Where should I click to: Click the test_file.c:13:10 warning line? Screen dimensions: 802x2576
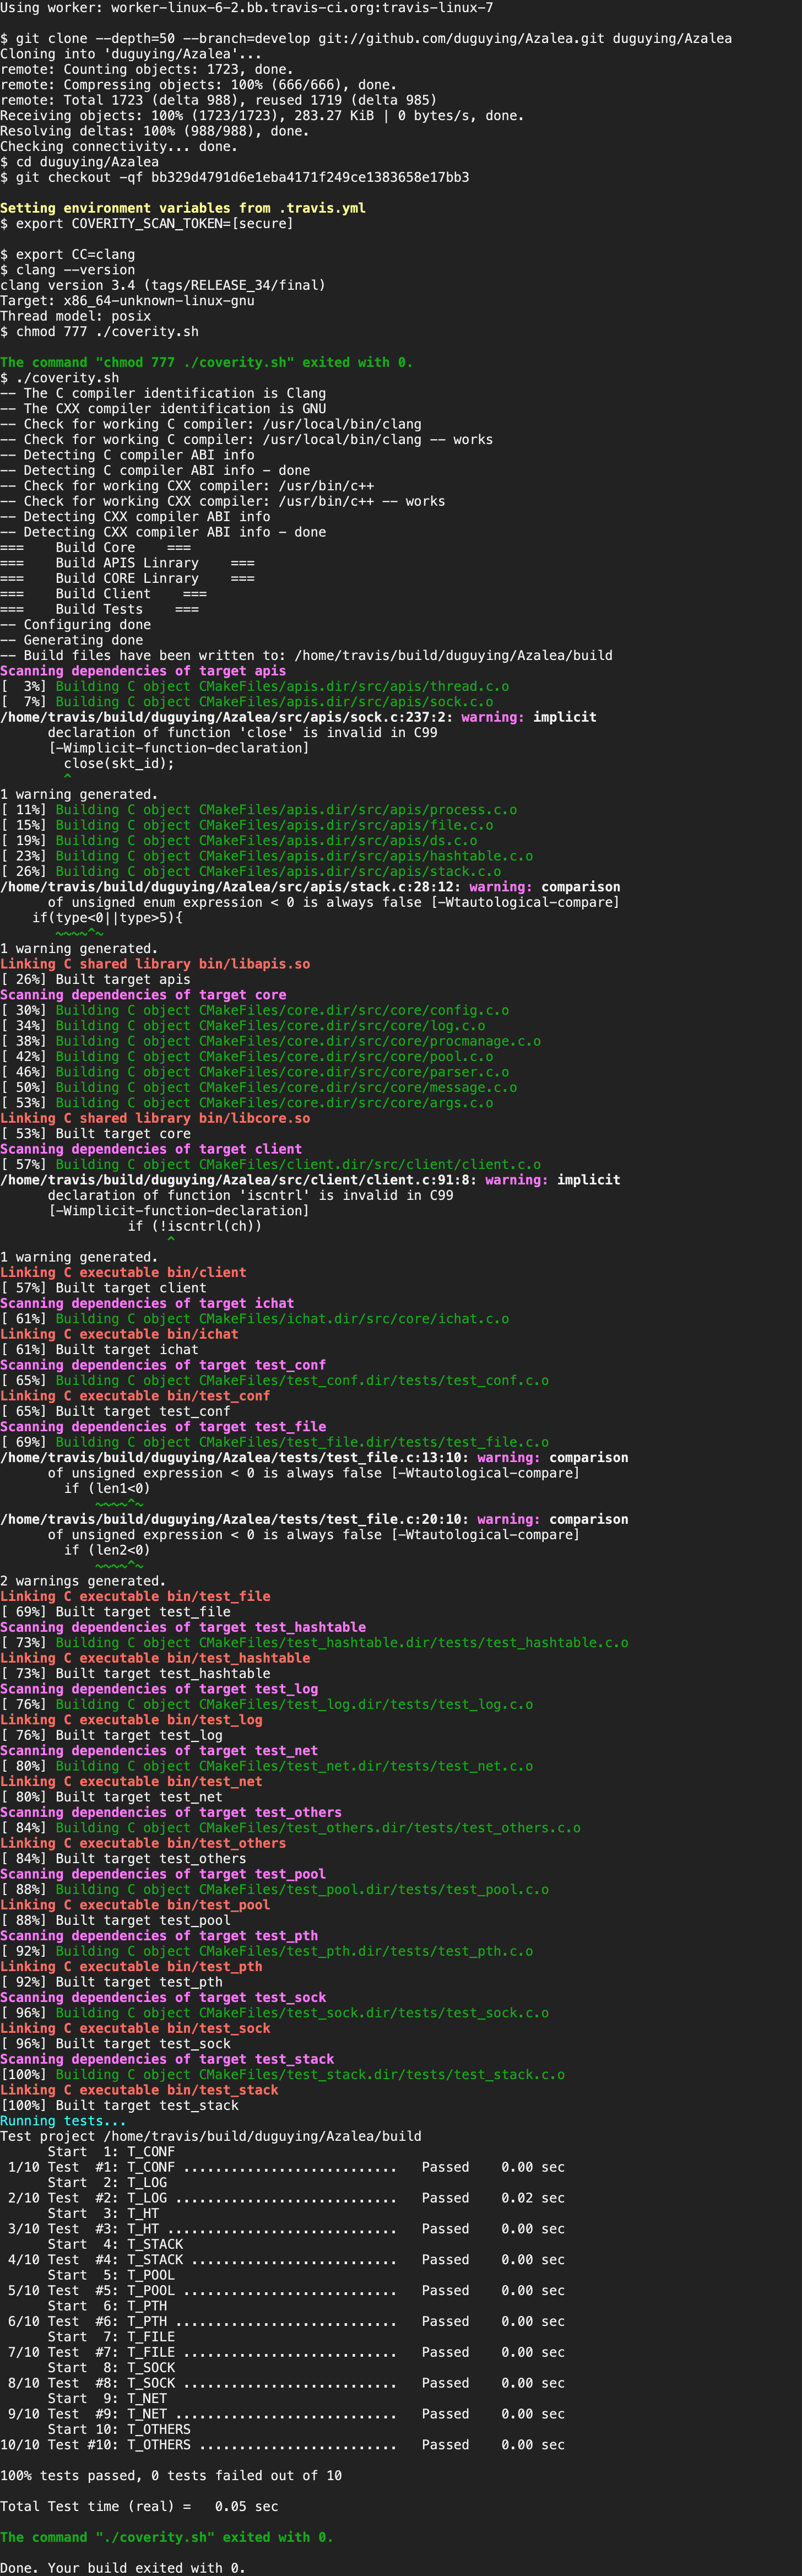(x=315, y=1458)
